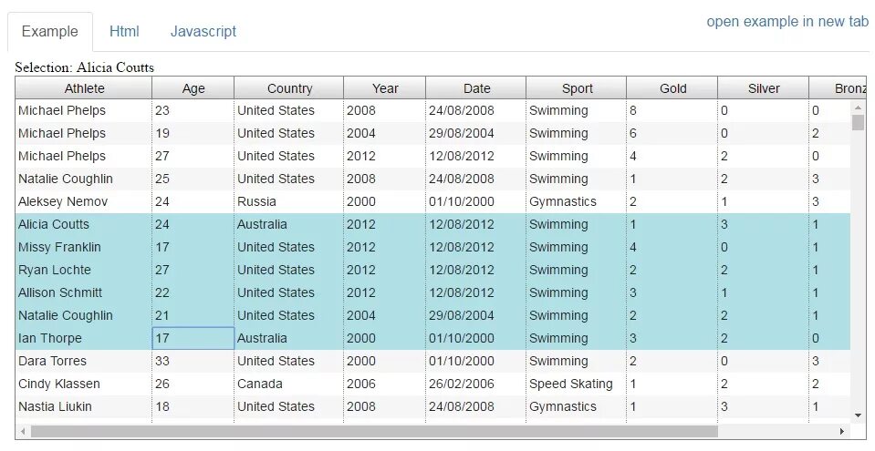Screen dimensions: 875x451
Task: Click the horizontal scrollbar left arrow
Action: (23, 431)
